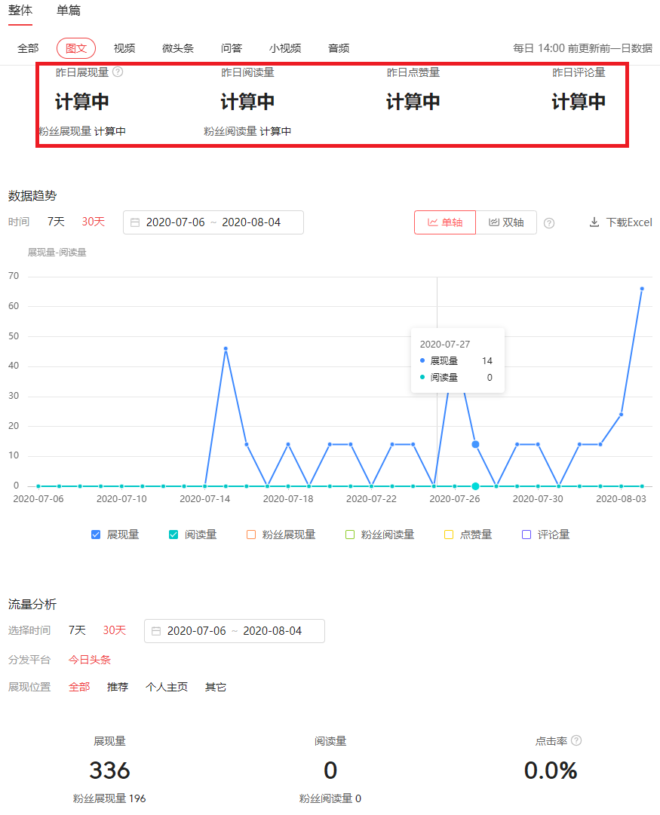Open the calendar icon in 流量分析 section
This screenshot has height=815, width=660.
(157, 631)
